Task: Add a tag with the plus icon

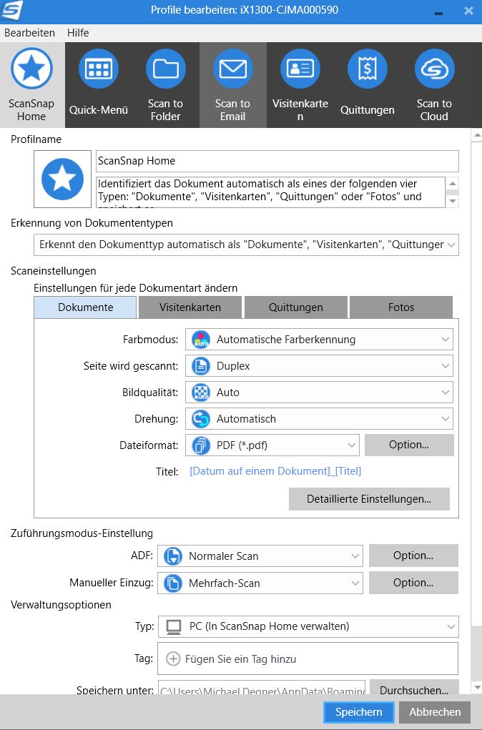Action: pos(173,659)
